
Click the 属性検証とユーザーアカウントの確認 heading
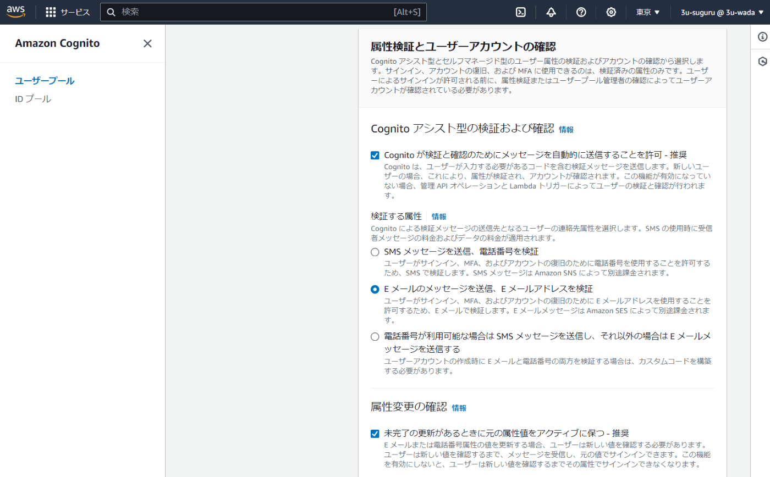[x=463, y=46]
